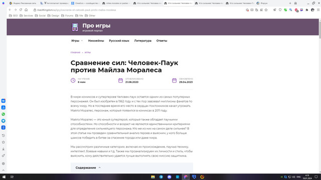Open Task View on the taskbar
Image resolution: width=321 pixels, height=180 pixels.
click(12, 177)
